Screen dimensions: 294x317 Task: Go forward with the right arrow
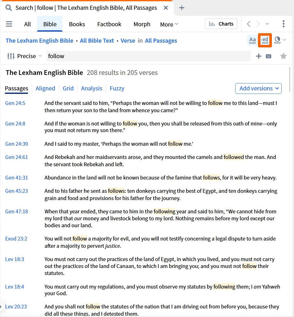(258, 24)
